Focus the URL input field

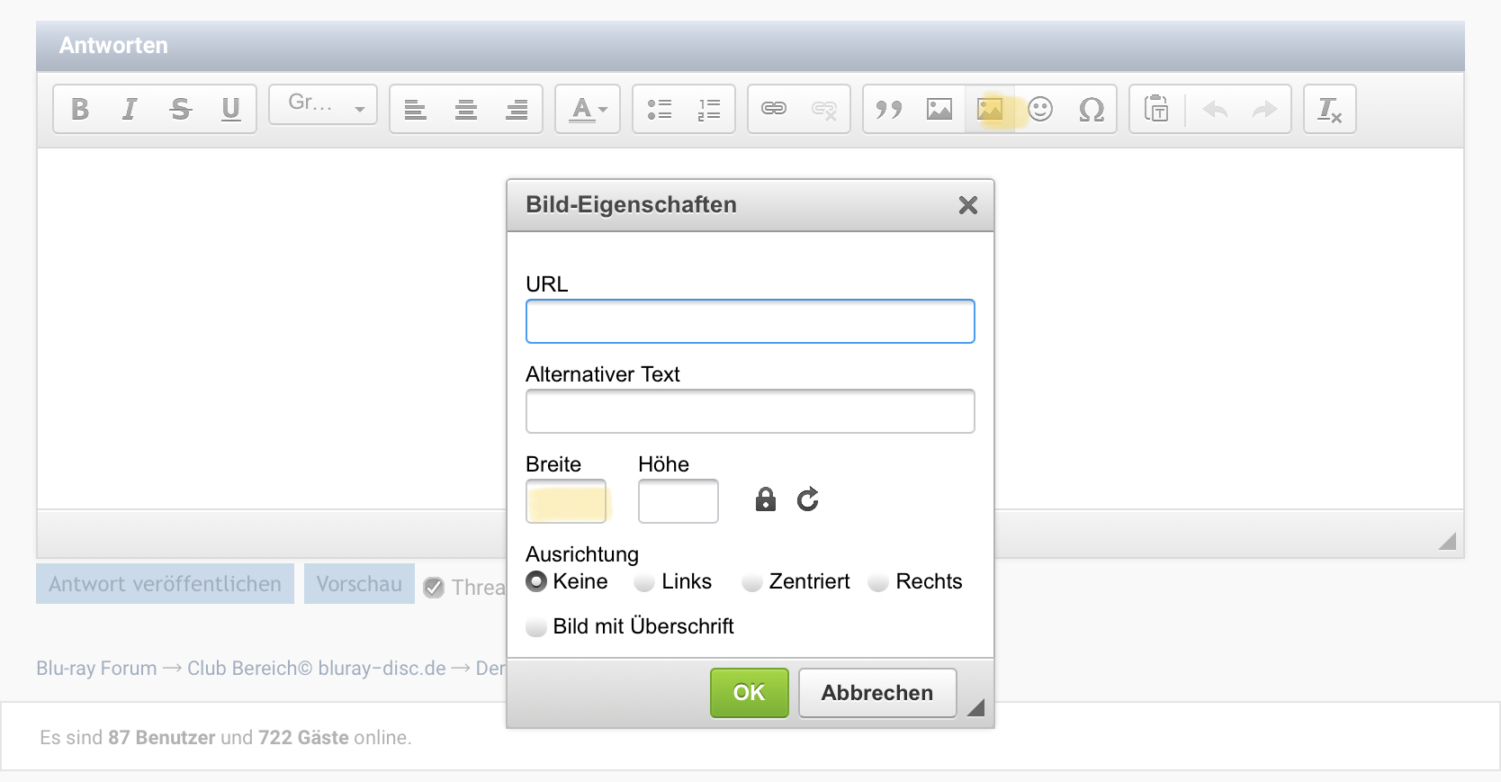point(750,321)
